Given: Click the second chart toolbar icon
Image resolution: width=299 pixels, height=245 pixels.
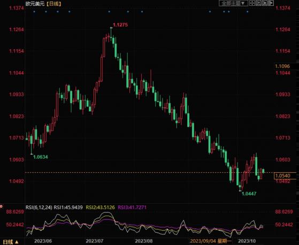Looking at the screenshot, I should click(258, 3).
